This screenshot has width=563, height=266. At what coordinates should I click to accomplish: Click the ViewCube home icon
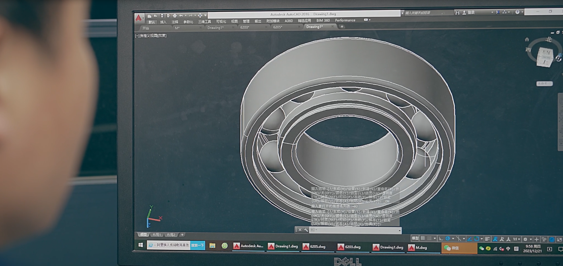[x=527, y=40]
